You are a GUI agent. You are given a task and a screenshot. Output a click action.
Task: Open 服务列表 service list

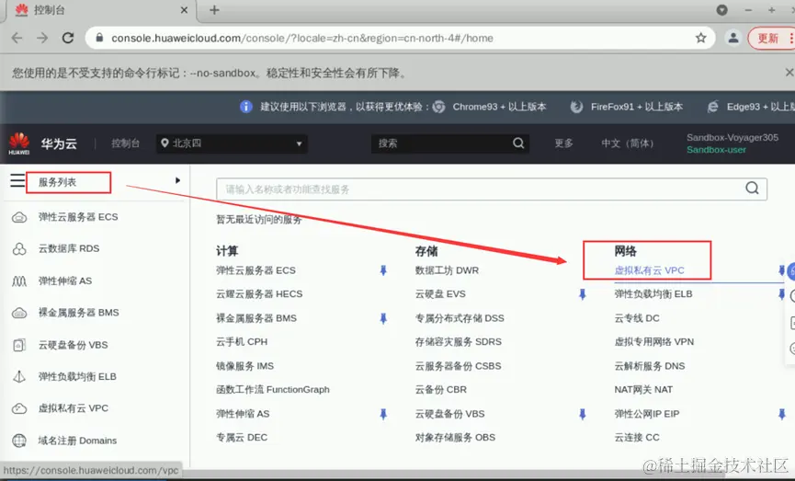coord(57,182)
